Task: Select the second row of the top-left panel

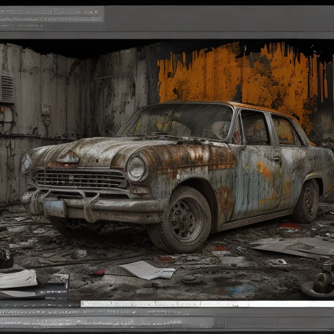Action: pos(51,19)
